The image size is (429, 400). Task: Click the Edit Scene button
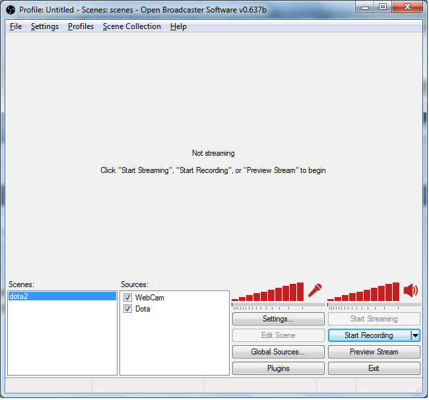pos(279,336)
